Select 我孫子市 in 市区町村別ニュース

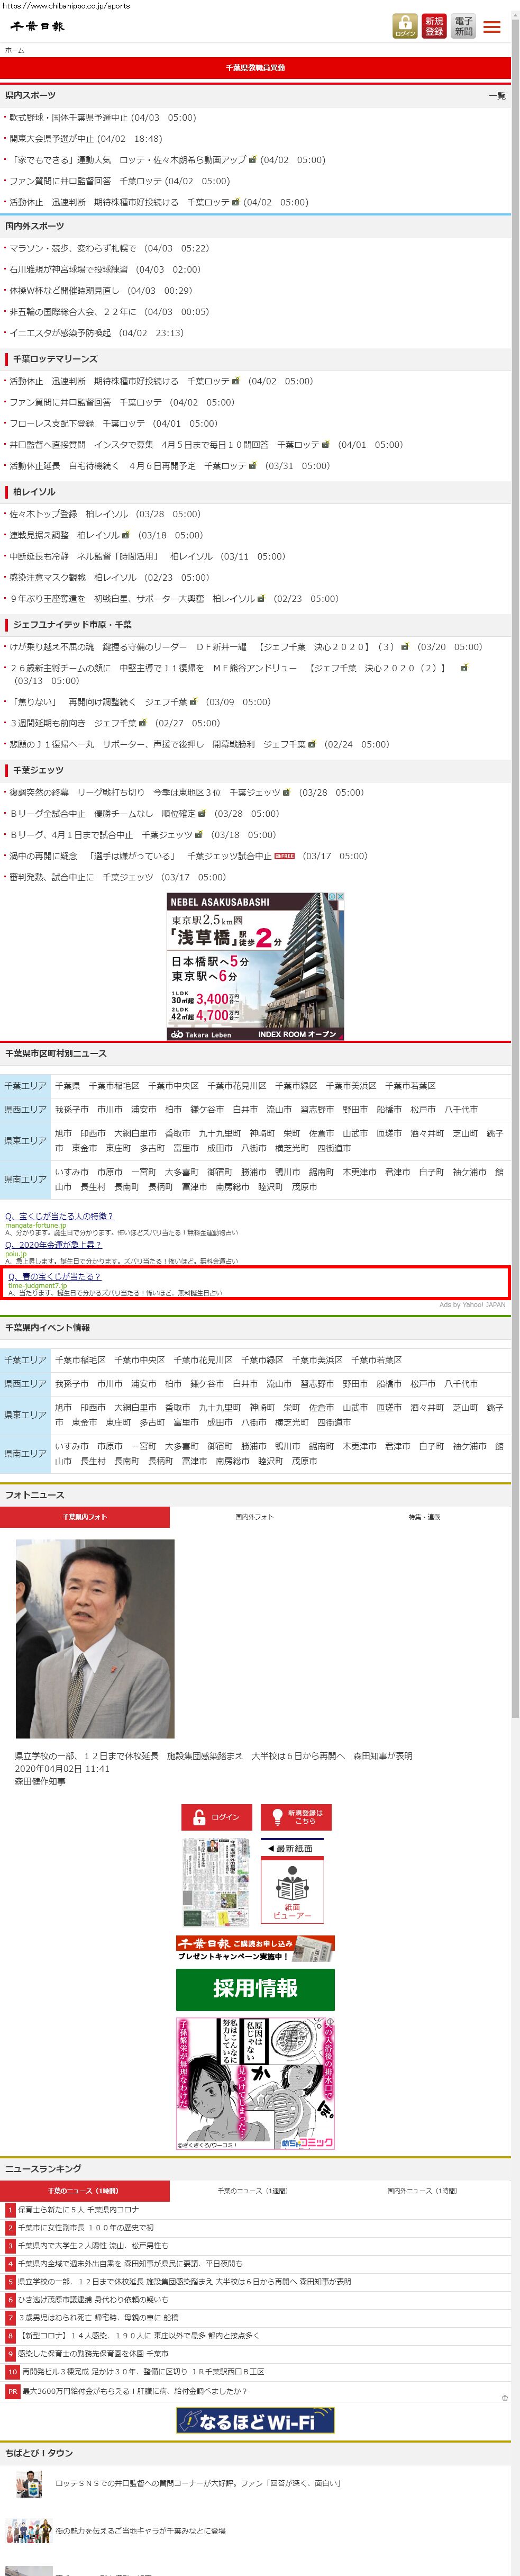[x=72, y=1109]
